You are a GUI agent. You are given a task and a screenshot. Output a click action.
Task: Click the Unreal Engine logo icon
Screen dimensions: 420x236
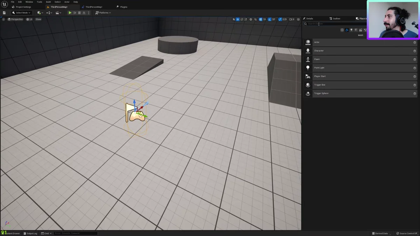click(5, 4)
